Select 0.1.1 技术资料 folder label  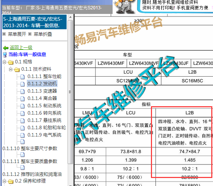[x=36, y=69]
